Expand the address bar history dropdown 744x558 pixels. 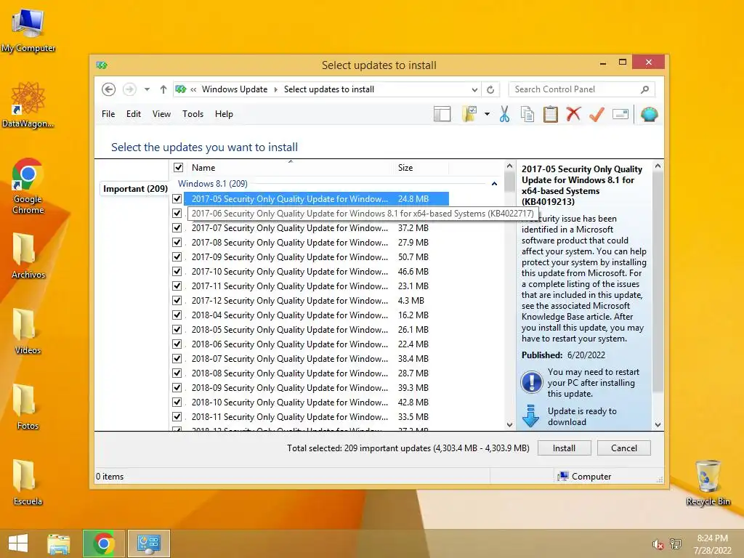[x=474, y=89]
